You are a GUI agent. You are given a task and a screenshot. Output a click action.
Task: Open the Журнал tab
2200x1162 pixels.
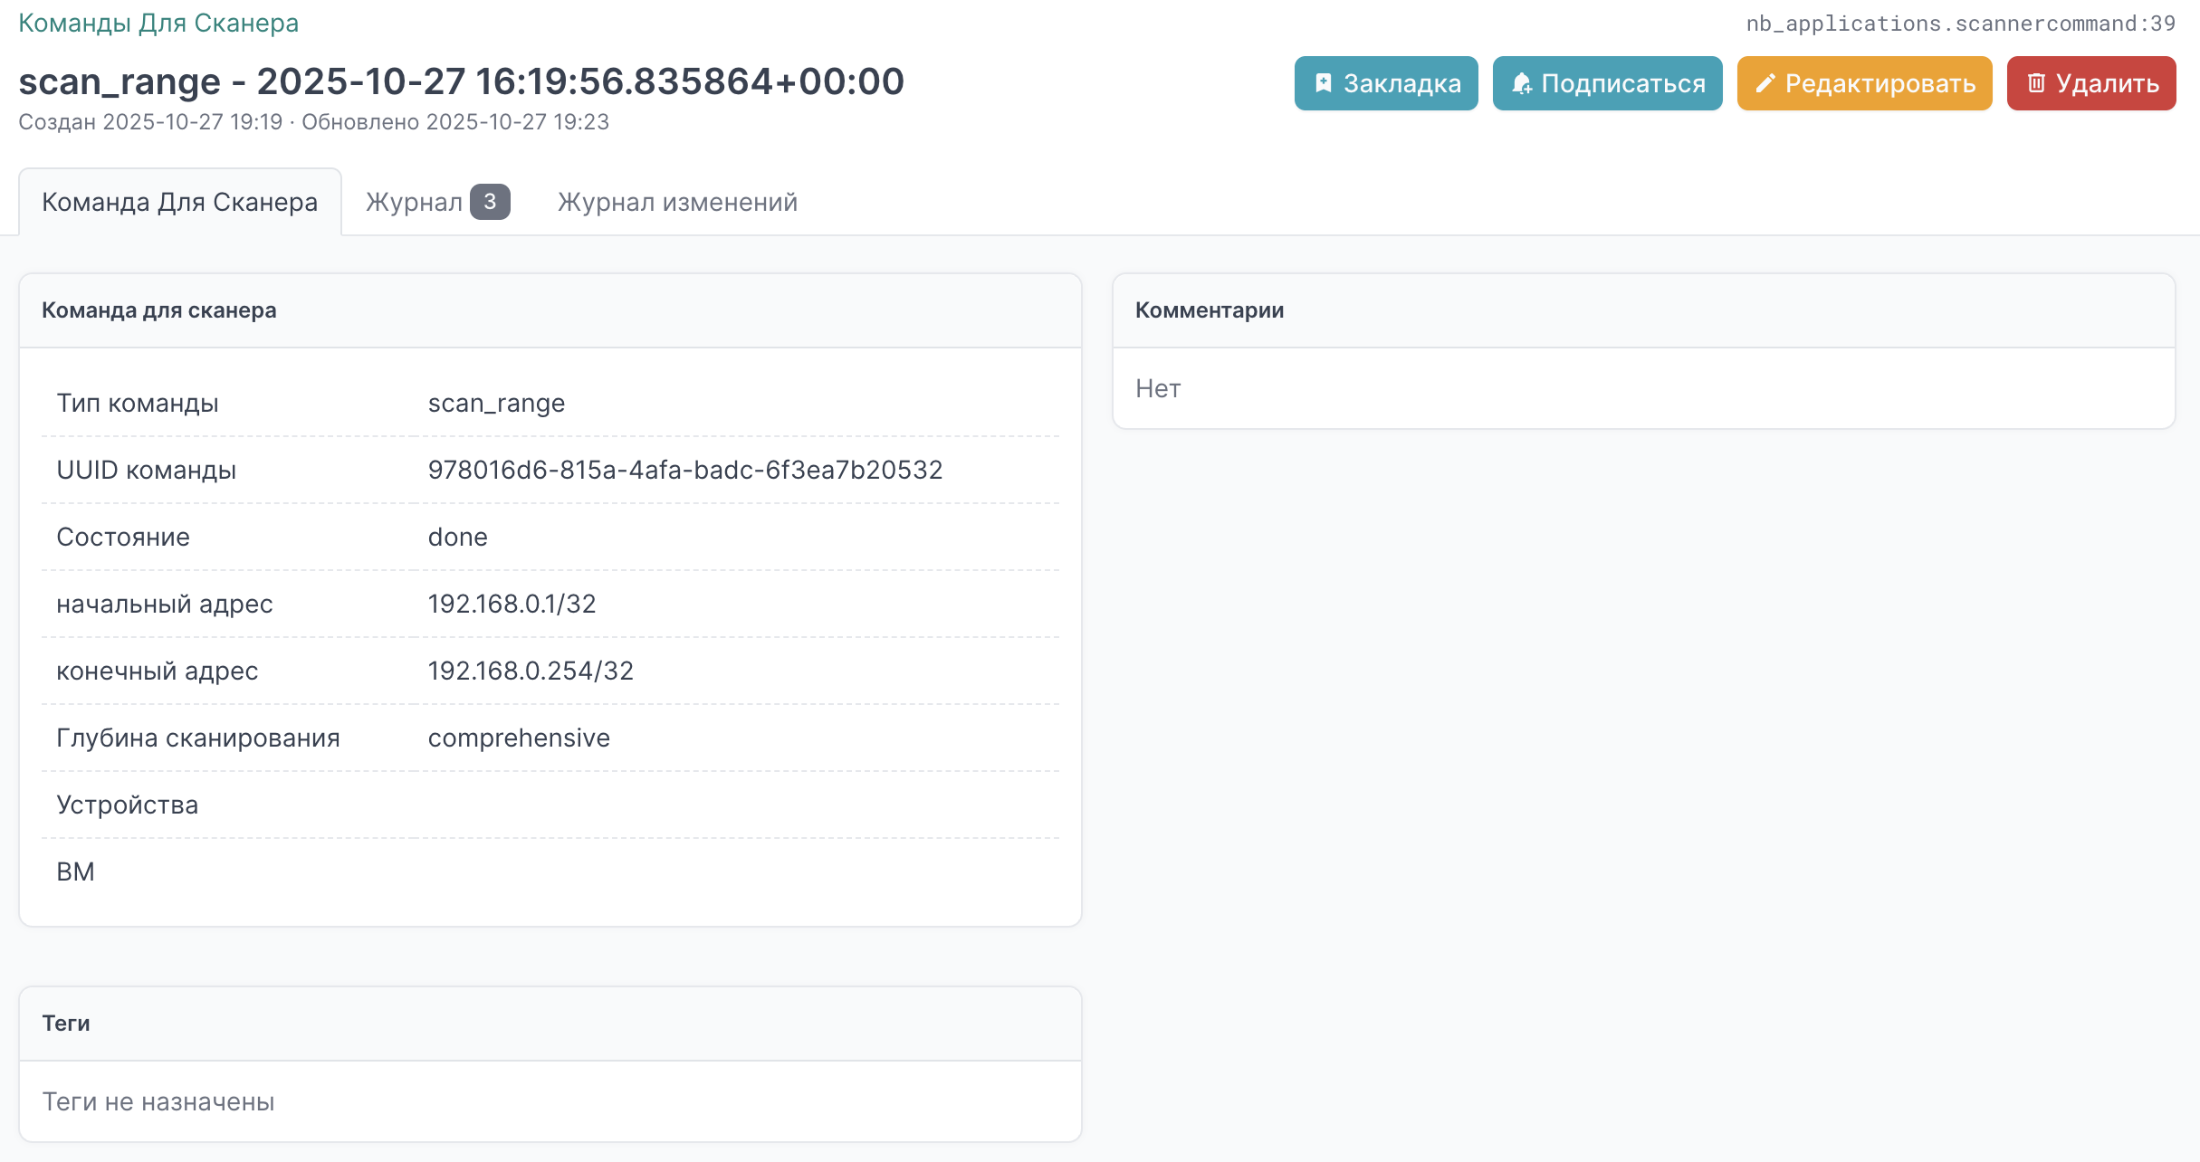pos(415,202)
